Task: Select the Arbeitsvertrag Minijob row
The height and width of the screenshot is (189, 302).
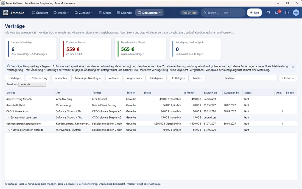Action: point(151,99)
